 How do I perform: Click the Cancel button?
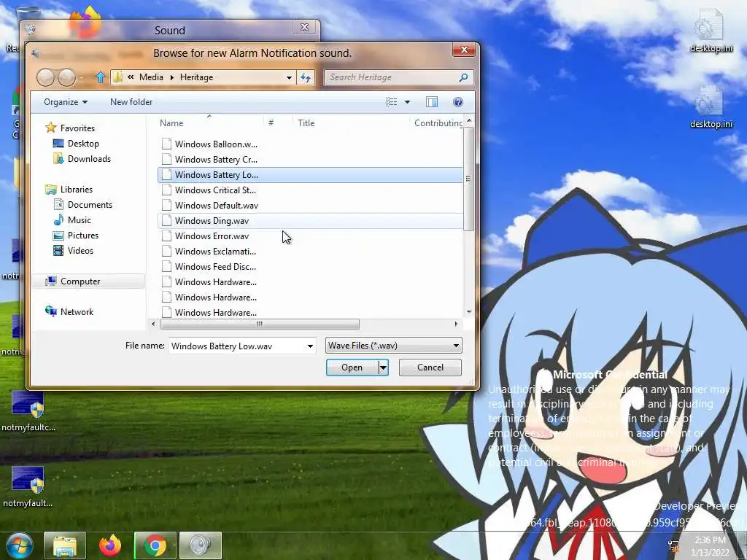point(430,367)
